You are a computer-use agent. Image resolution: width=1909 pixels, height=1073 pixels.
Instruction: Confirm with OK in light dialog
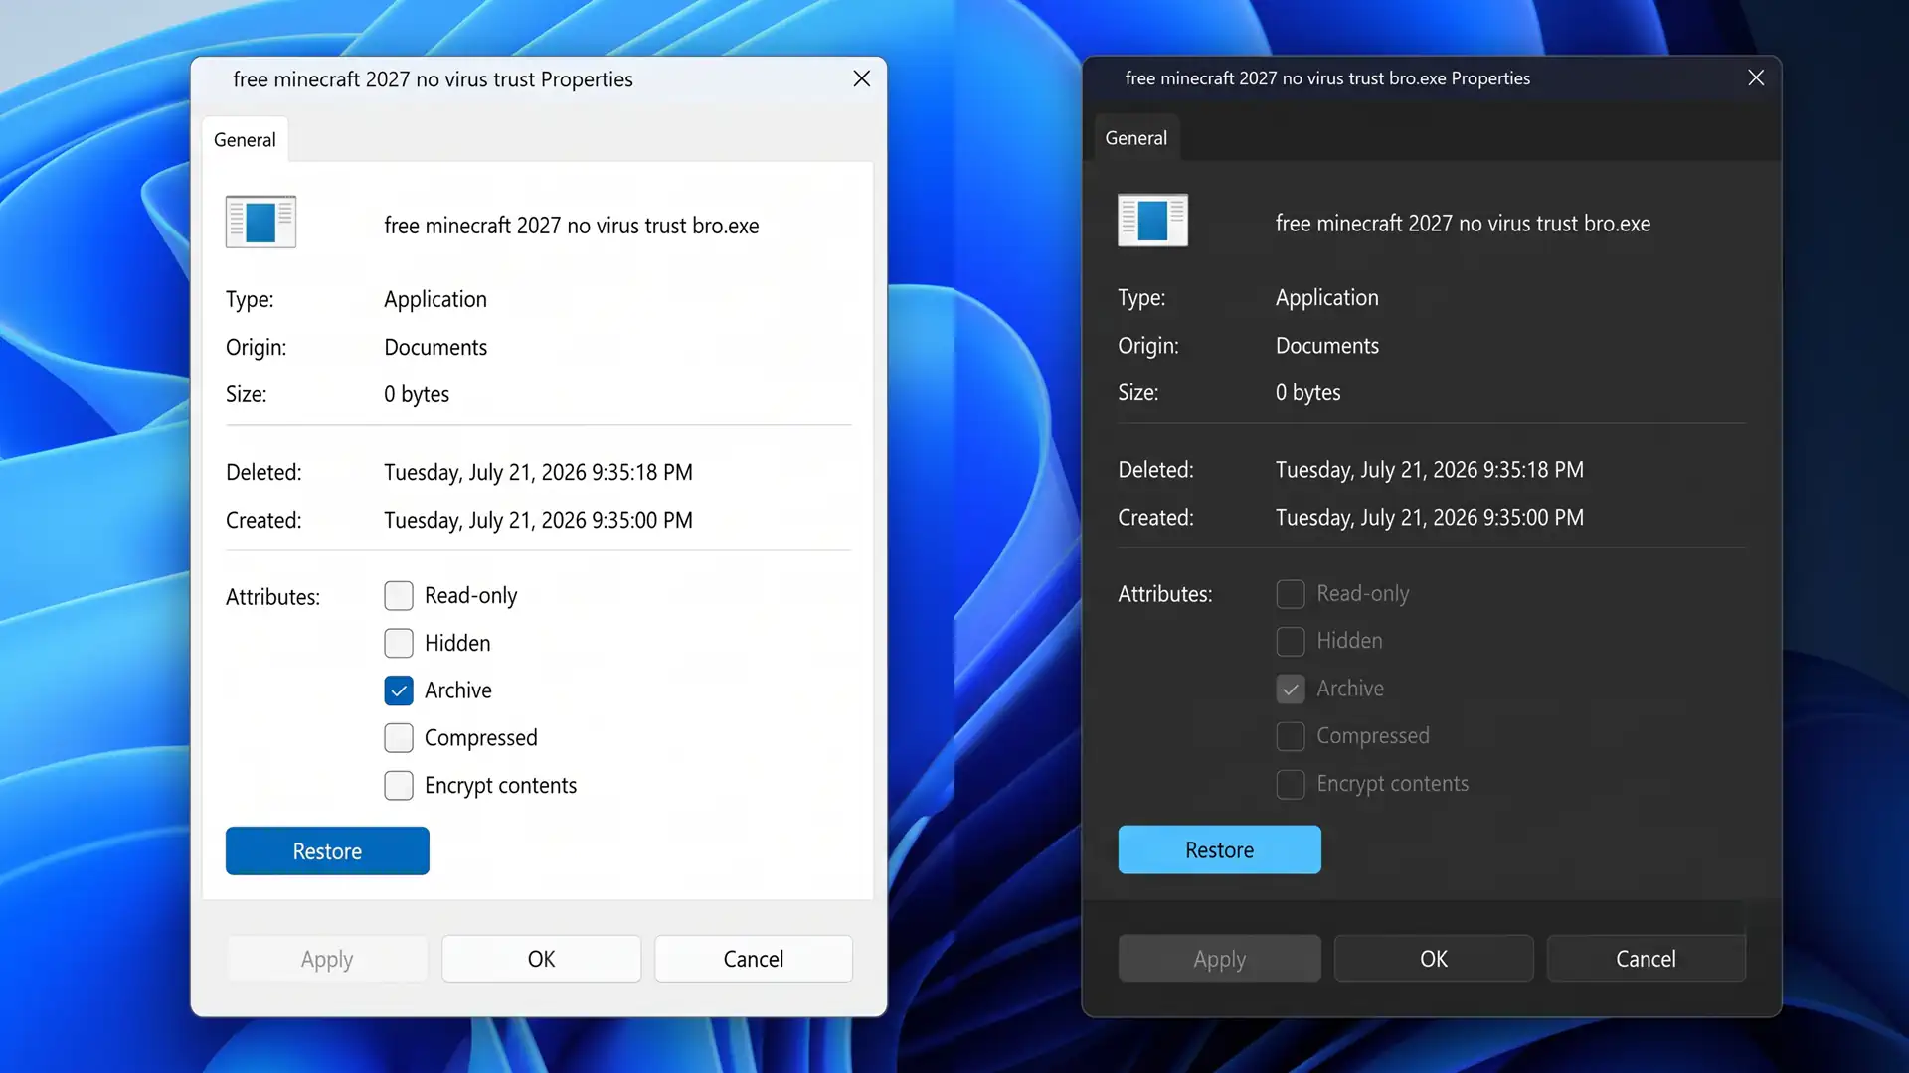tap(541, 959)
